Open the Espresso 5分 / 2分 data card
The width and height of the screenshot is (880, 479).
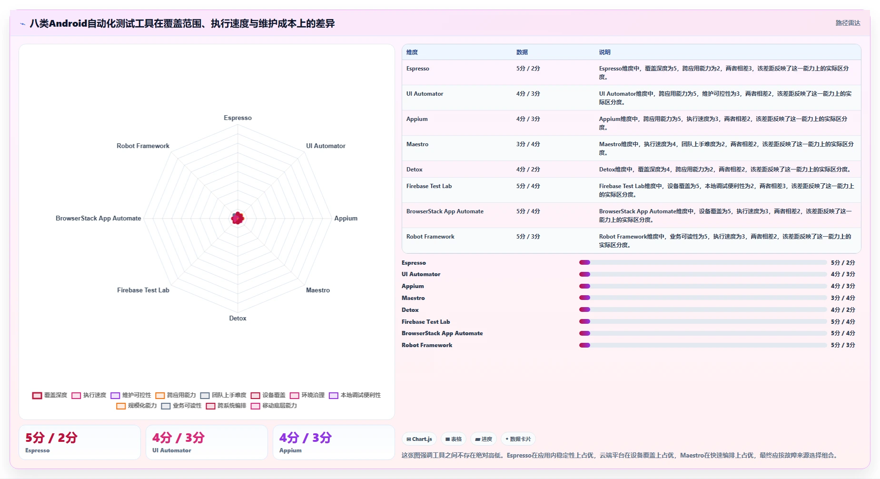tap(79, 442)
